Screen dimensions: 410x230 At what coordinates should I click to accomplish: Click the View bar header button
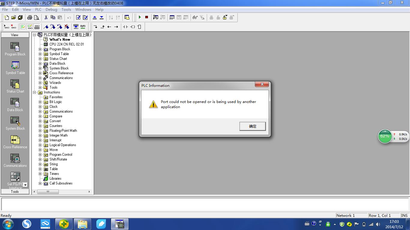(x=15, y=35)
